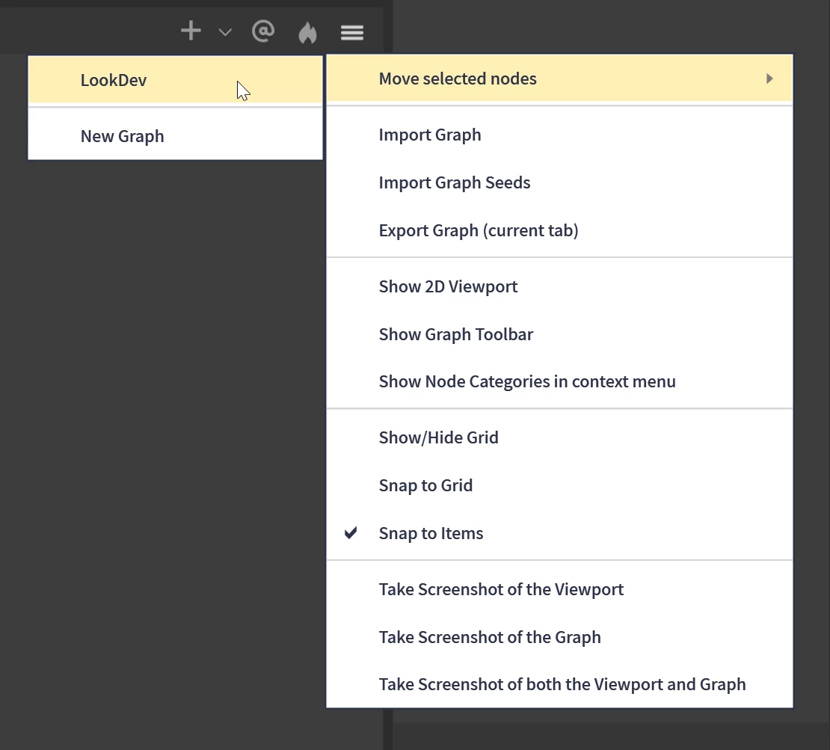Click the at-sign icon in toolbar
The height and width of the screenshot is (750, 830).
(x=263, y=31)
